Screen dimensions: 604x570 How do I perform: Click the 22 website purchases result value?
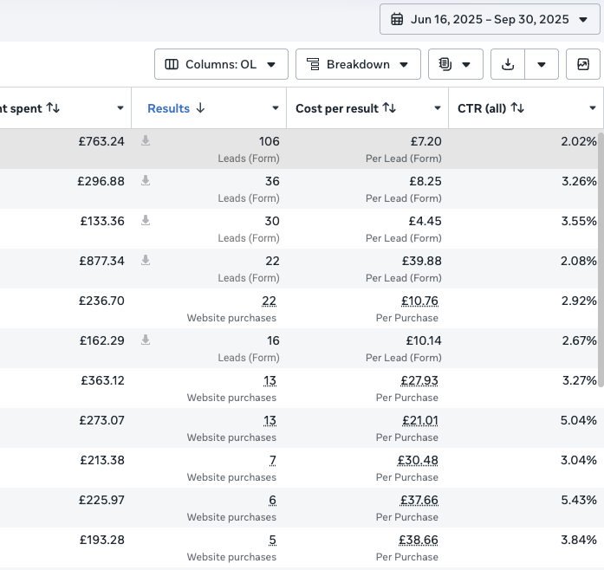[269, 301]
